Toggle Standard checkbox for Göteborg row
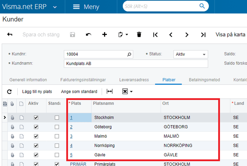The width and height of the screenshot is (247, 166). (x=57, y=127)
